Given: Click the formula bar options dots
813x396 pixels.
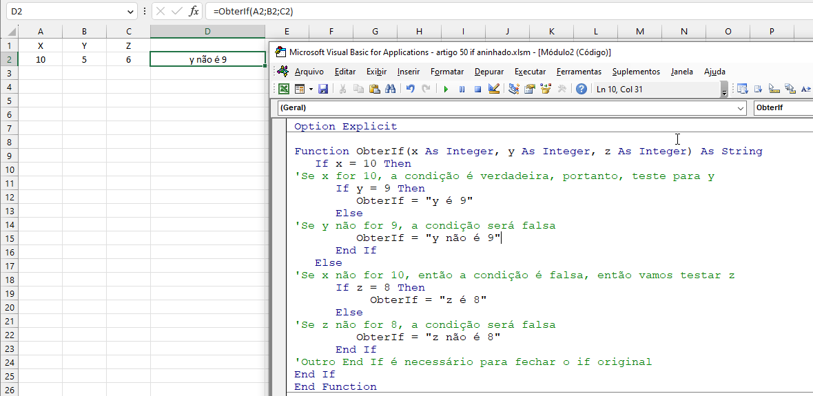Looking at the screenshot, I should pyautogui.click(x=144, y=12).
